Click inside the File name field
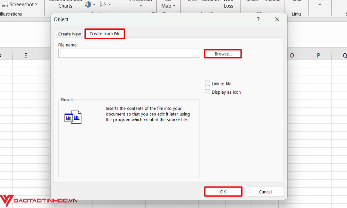347x208 pixels. click(129, 53)
